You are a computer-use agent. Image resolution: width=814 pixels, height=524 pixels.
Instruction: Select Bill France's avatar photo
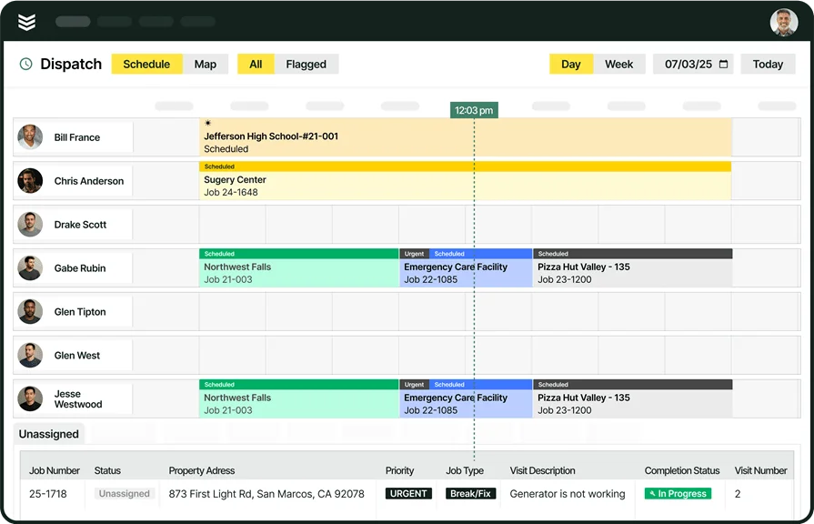[30, 136]
